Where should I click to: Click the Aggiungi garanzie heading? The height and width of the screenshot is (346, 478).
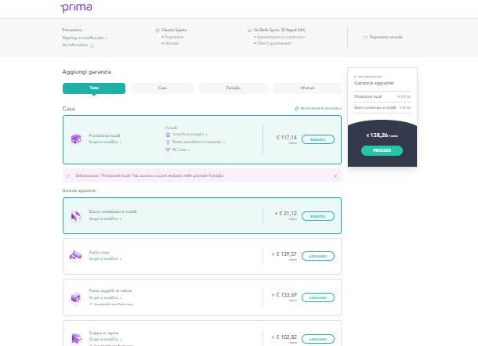87,72
